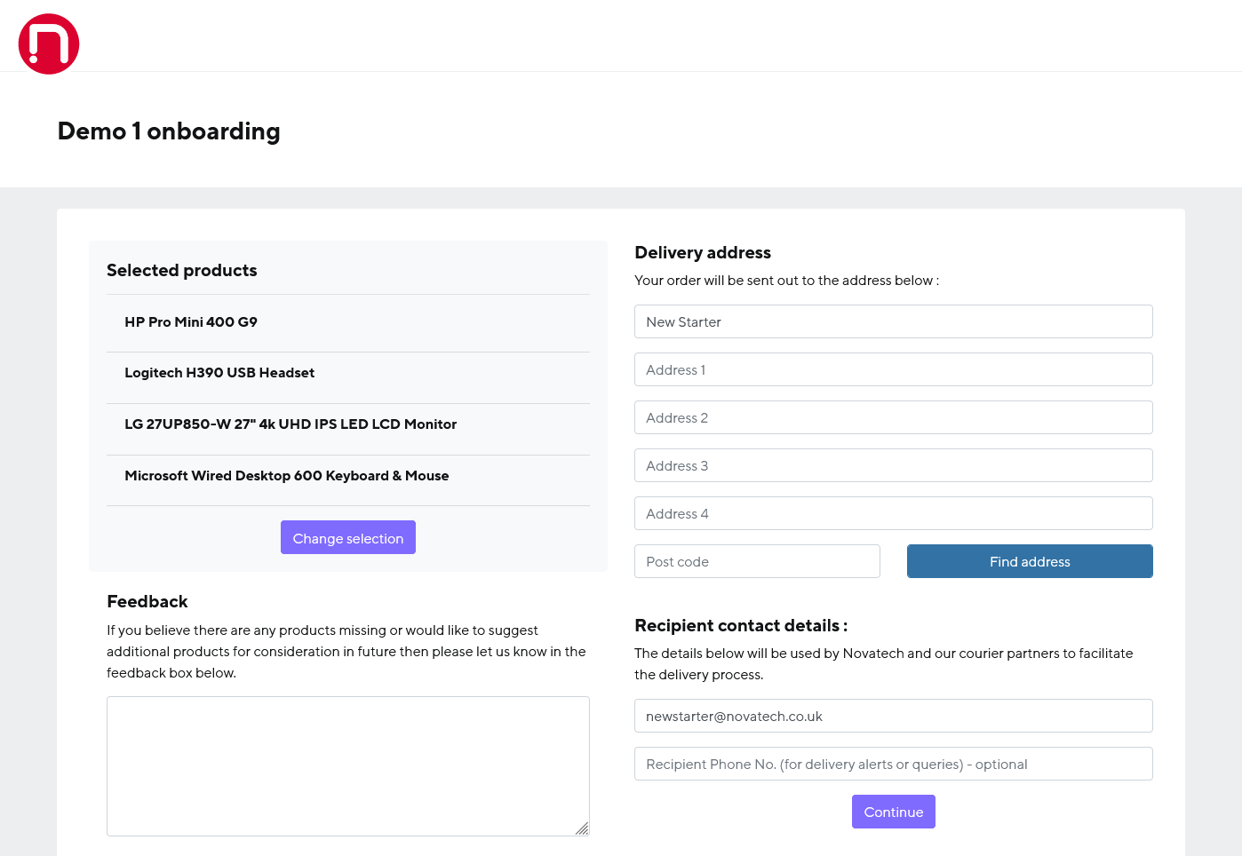This screenshot has width=1242, height=856.
Task: Click the Address 3 text field
Action: tap(893, 465)
